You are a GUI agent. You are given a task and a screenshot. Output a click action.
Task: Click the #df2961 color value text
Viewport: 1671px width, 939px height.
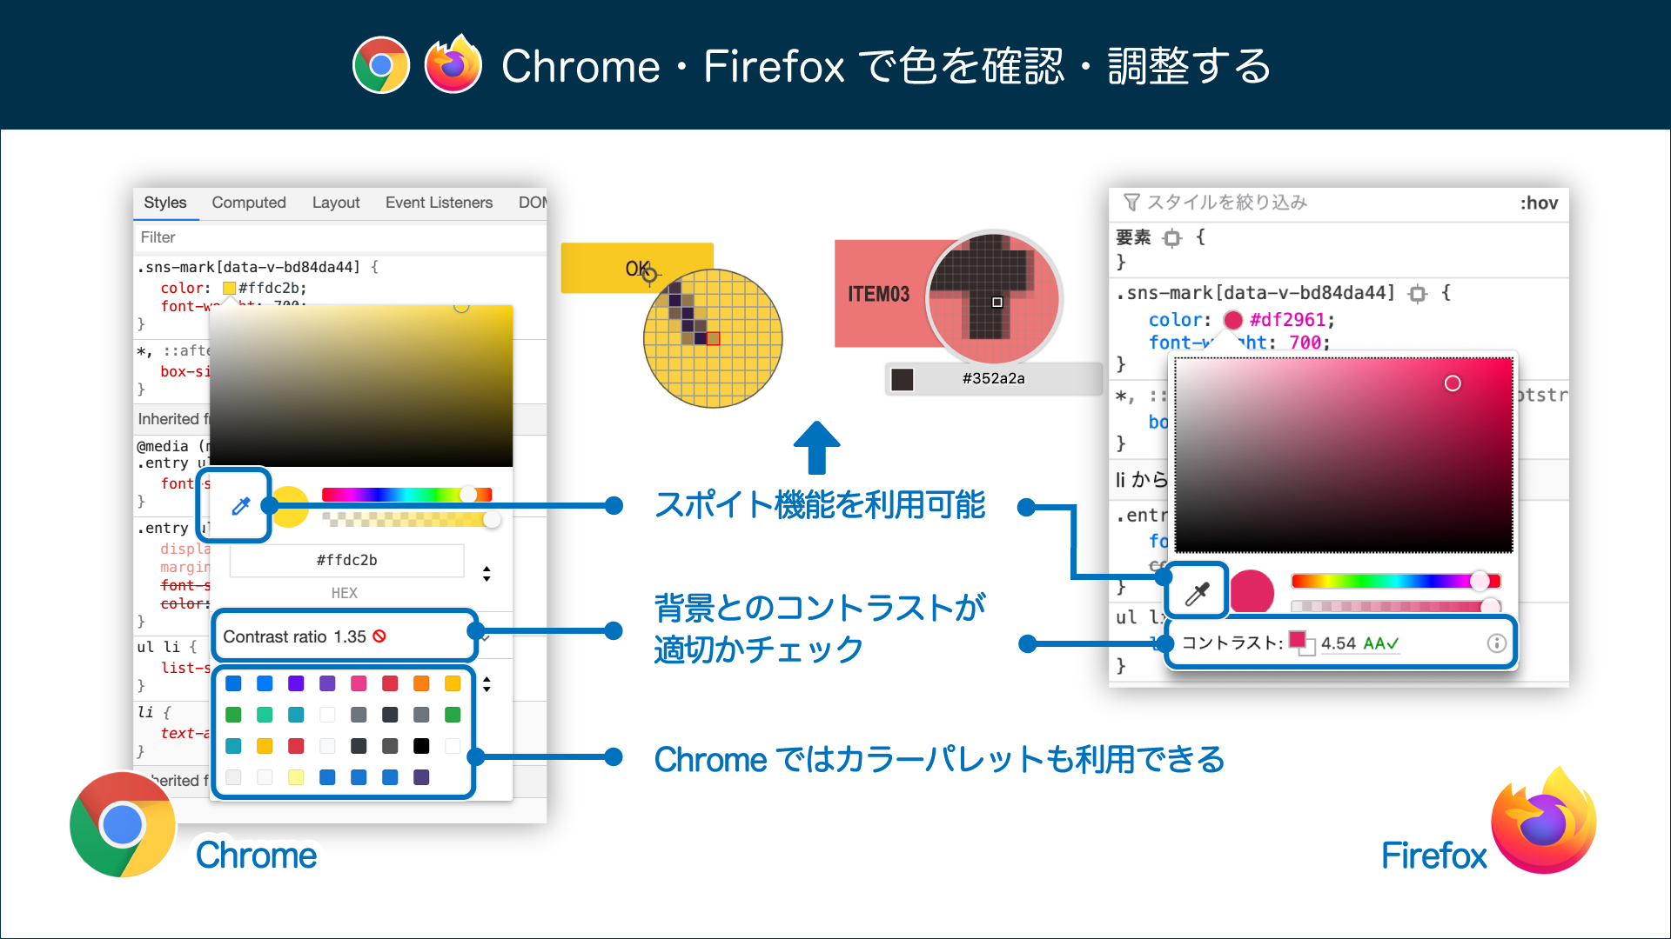click(1287, 320)
